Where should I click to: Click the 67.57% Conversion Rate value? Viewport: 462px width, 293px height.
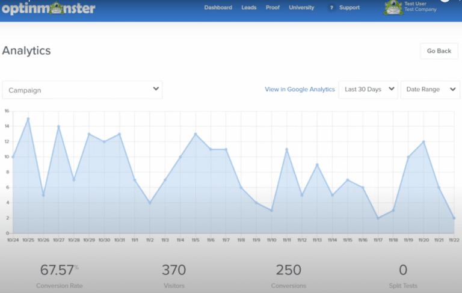click(x=59, y=270)
